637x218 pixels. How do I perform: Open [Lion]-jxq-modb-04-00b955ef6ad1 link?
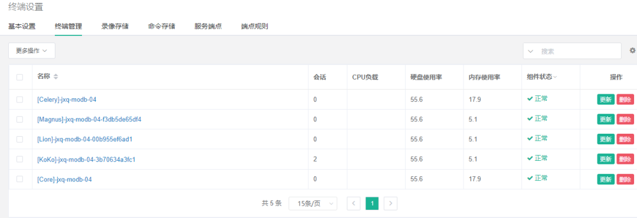[x=84, y=139]
